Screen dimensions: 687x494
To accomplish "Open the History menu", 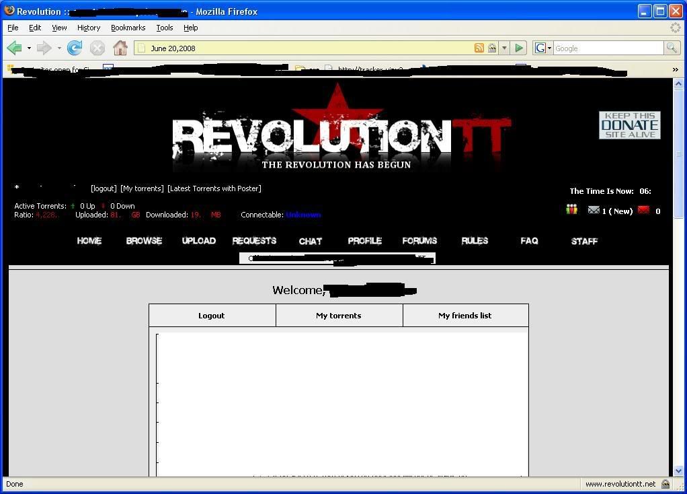I will (89, 28).
